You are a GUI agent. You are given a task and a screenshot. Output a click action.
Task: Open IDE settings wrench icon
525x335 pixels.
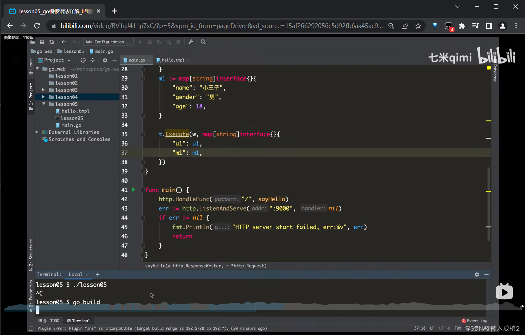click(191, 42)
